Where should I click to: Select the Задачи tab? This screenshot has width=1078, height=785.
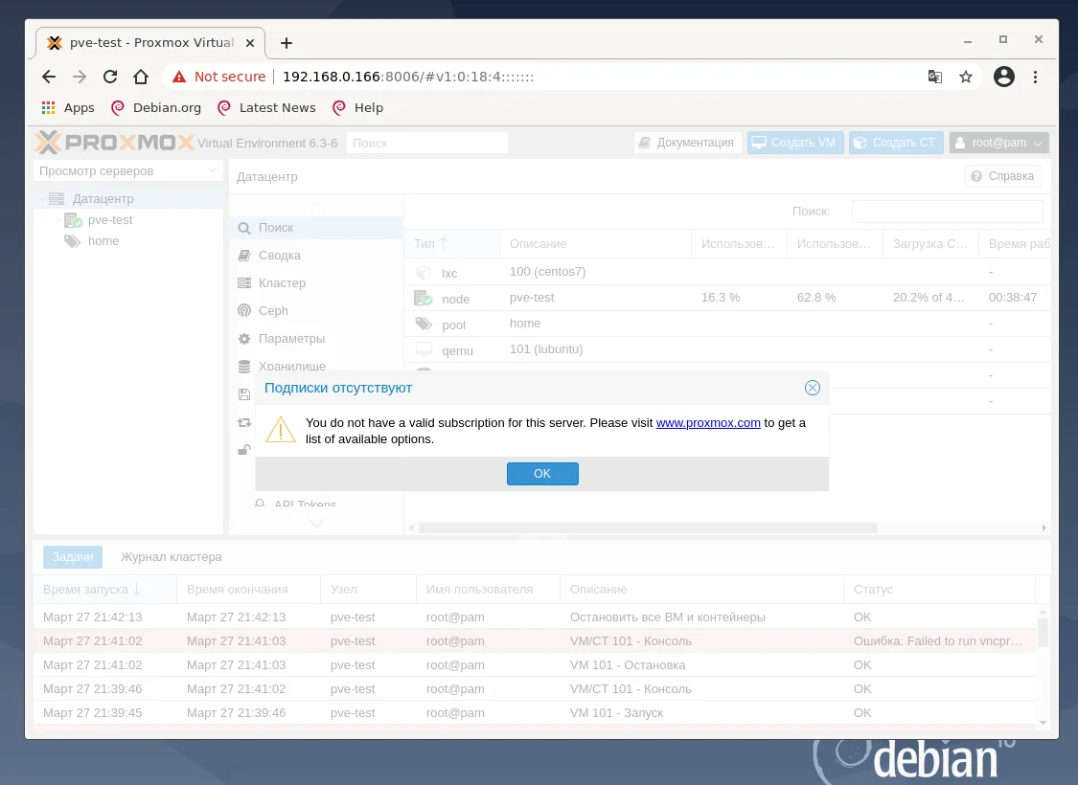[72, 556]
